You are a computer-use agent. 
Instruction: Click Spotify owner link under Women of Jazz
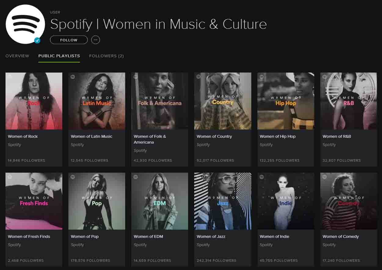[203, 245]
